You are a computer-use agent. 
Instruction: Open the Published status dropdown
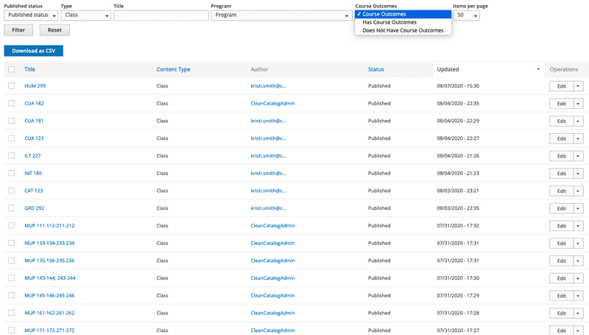tap(31, 15)
